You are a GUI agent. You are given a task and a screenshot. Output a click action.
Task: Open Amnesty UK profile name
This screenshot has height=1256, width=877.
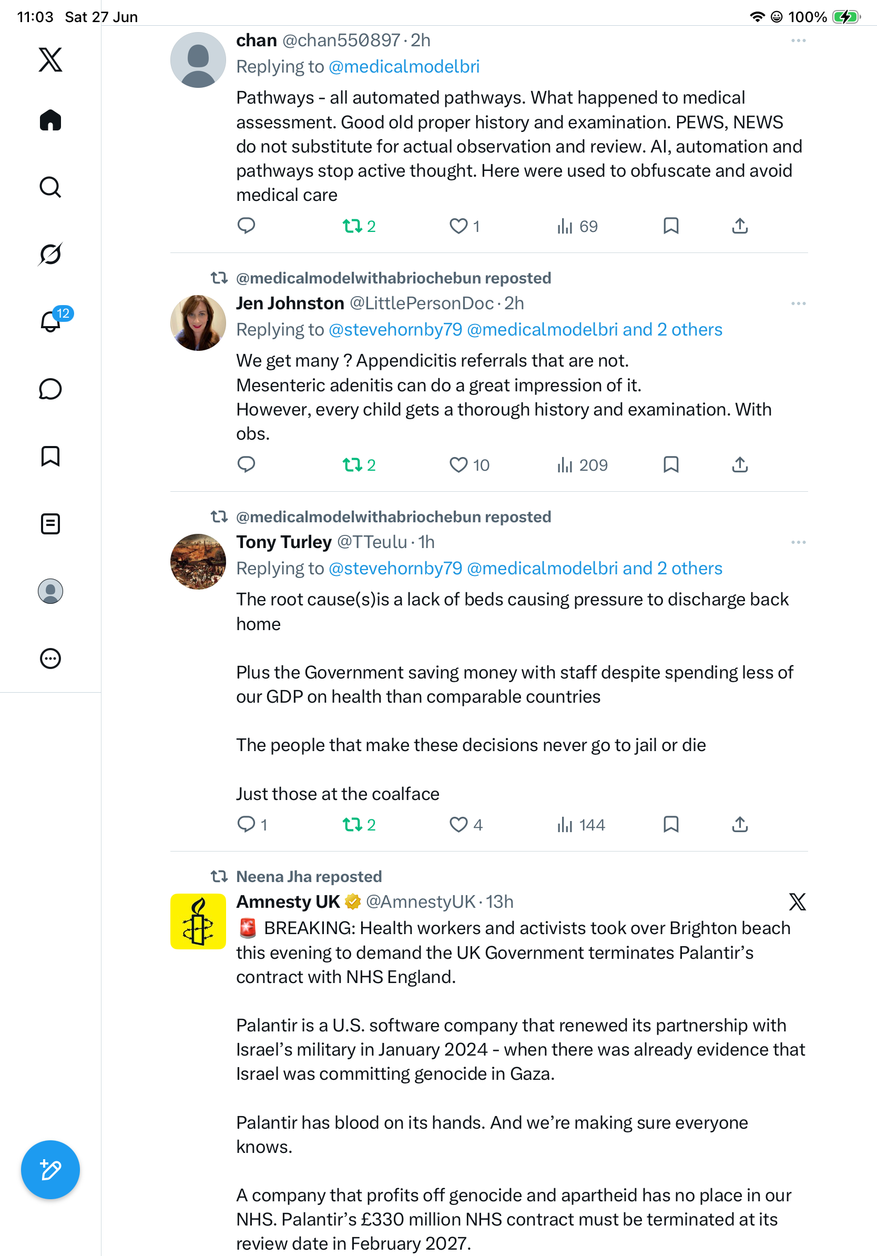point(288,902)
